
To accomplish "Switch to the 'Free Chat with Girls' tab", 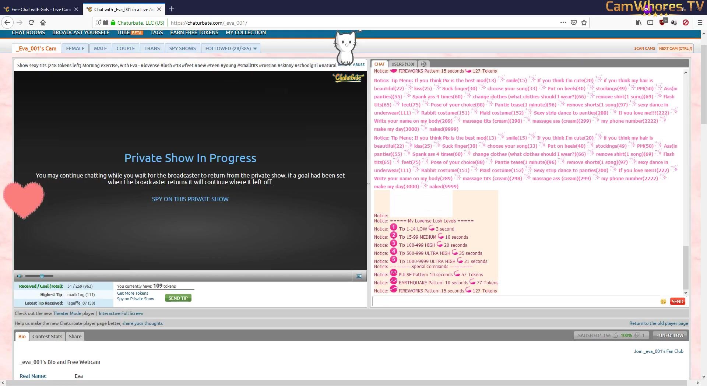I will pos(41,9).
